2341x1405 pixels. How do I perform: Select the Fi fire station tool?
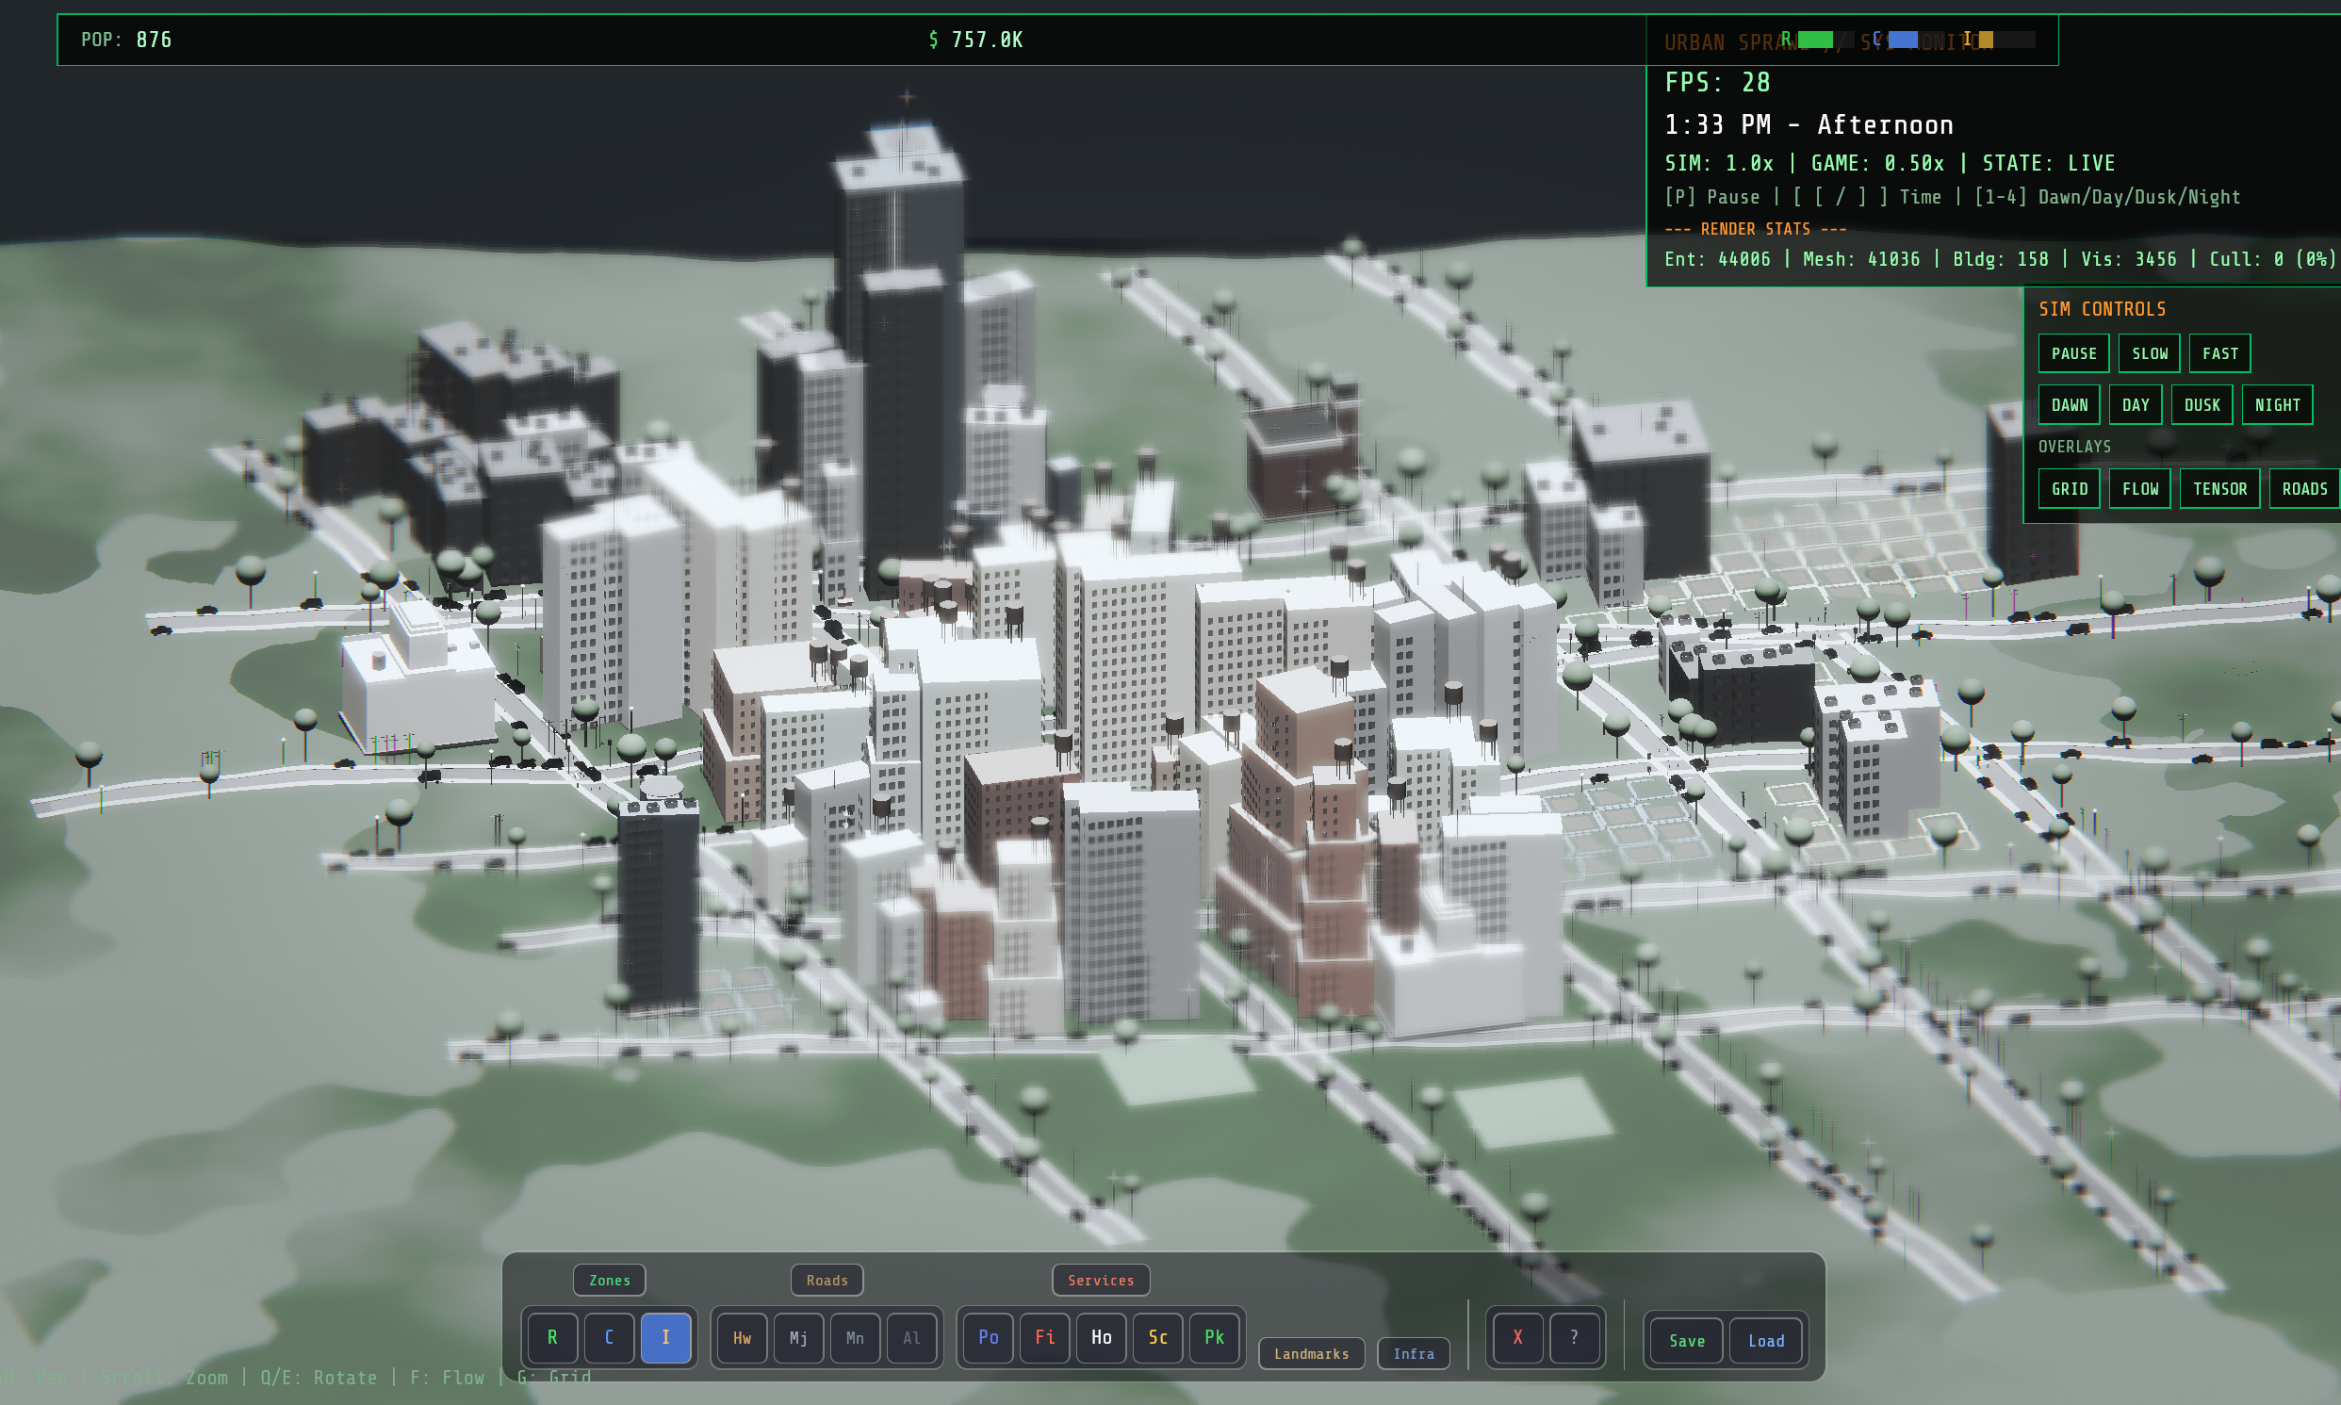[x=1044, y=1338]
